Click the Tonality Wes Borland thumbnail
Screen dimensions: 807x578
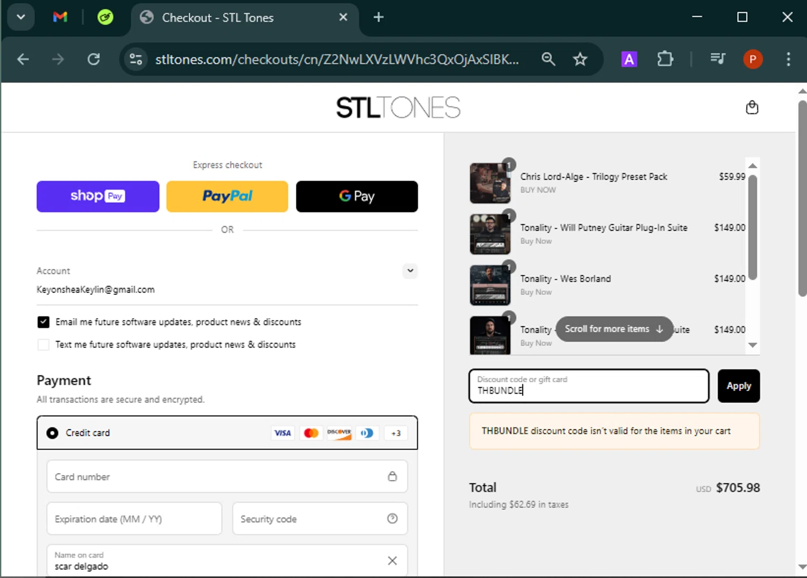coord(490,285)
